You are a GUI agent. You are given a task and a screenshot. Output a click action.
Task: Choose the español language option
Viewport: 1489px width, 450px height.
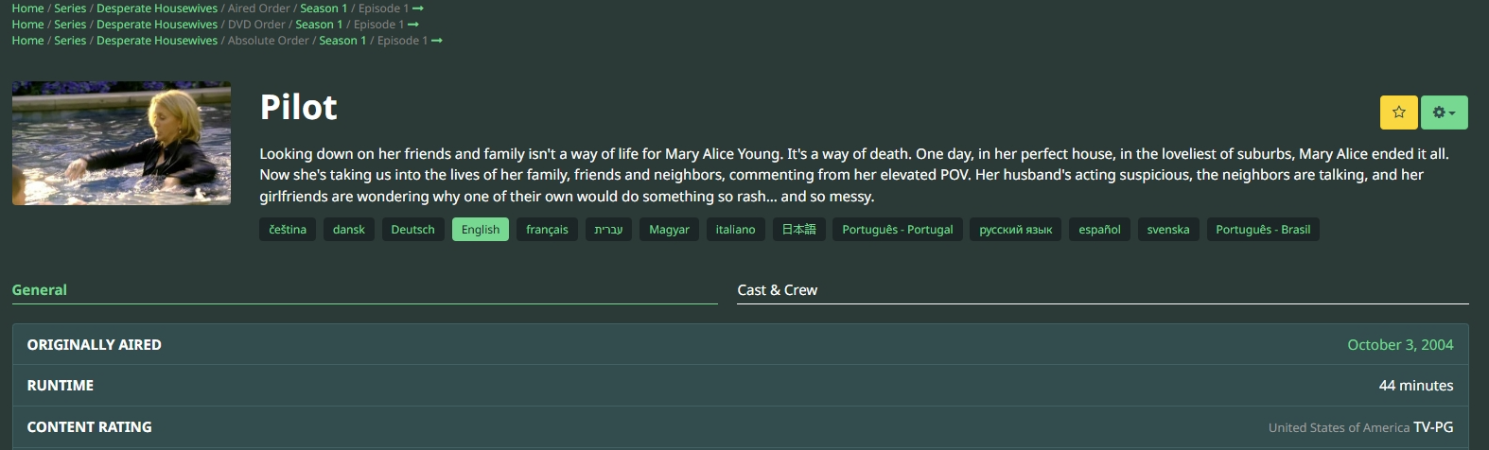click(x=1099, y=230)
